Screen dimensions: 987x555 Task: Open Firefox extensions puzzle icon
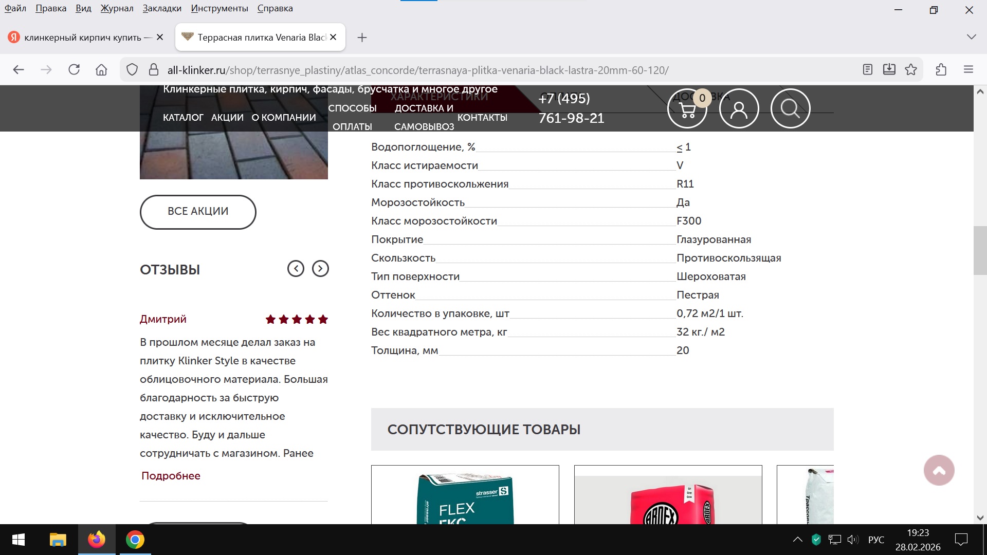pyautogui.click(x=941, y=70)
